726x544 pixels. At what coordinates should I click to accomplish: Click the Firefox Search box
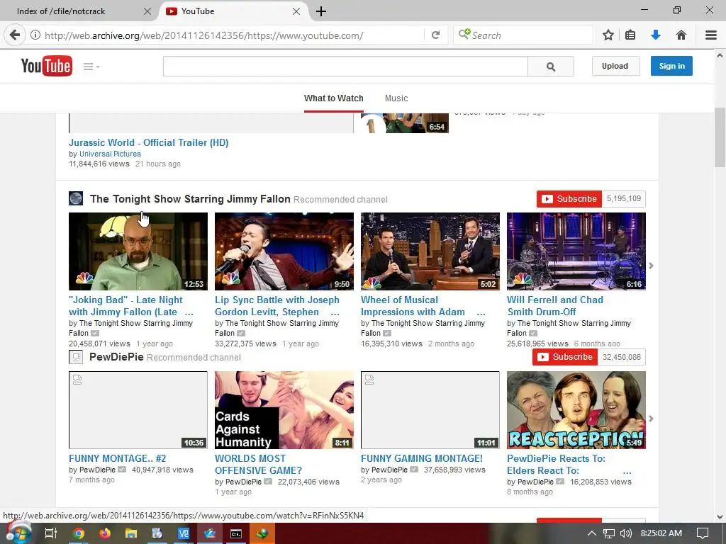pos(523,35)
